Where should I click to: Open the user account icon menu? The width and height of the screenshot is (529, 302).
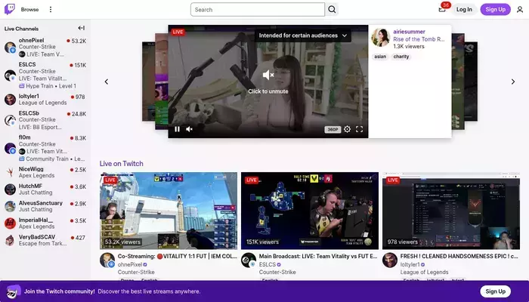(520, 9)
